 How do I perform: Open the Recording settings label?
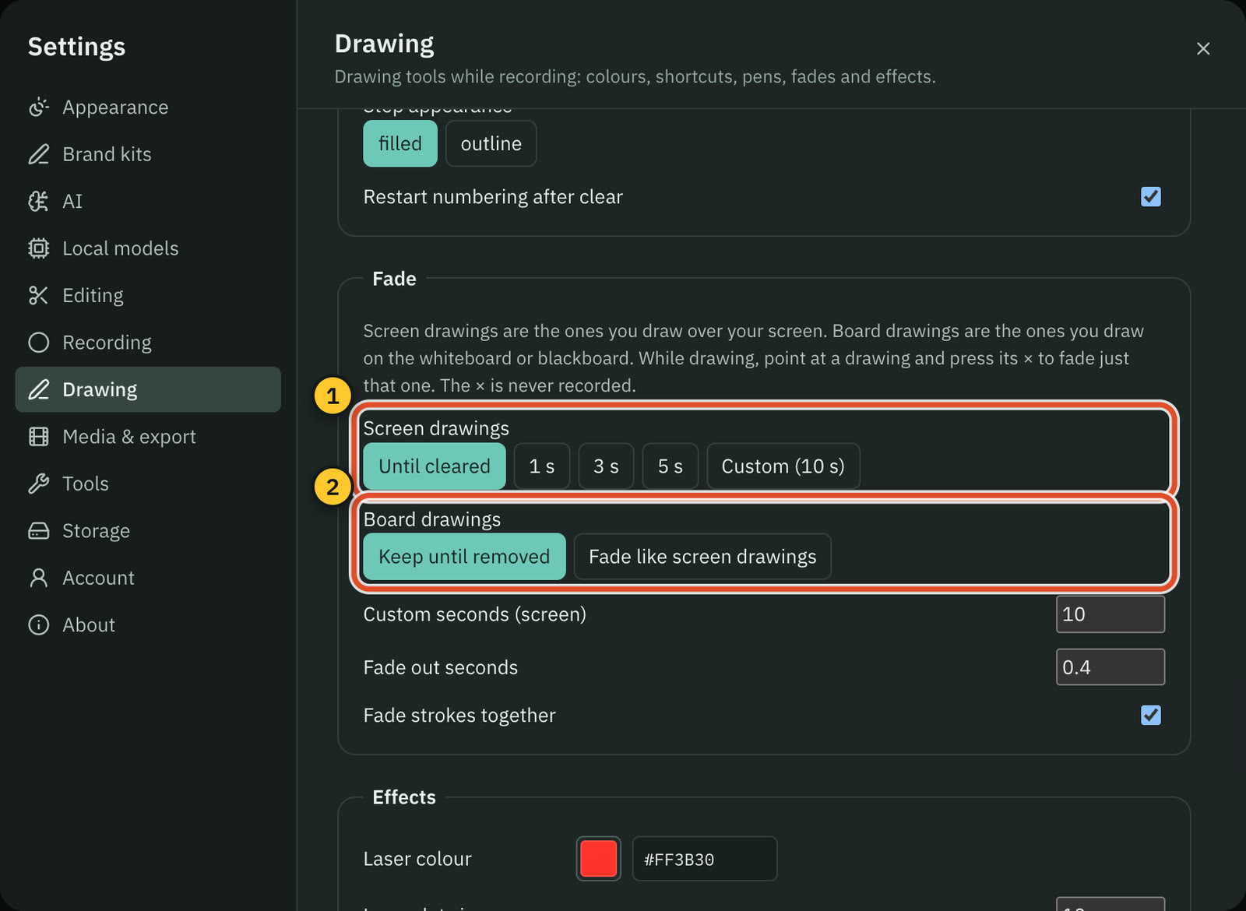pos(107,343)
